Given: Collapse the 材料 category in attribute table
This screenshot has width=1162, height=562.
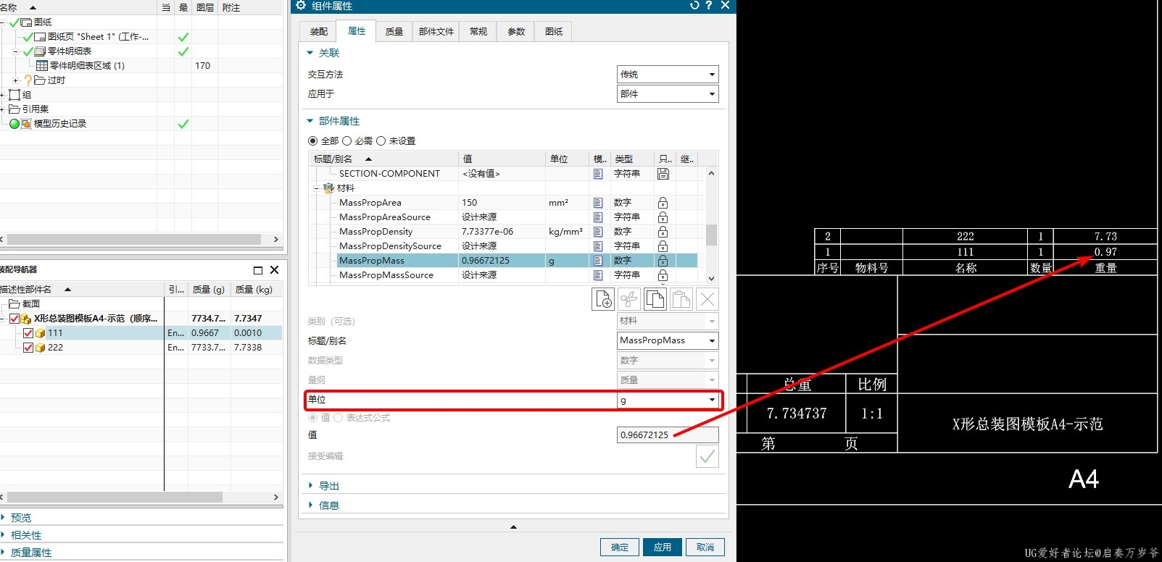Looking at the screenshot, I should coord(316,188).
